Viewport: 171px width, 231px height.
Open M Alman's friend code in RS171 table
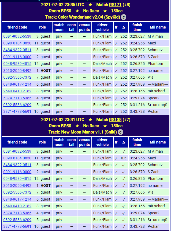coord(17,36)
